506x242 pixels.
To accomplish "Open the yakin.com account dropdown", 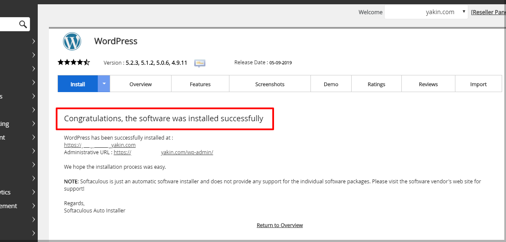I will [426, 12].
